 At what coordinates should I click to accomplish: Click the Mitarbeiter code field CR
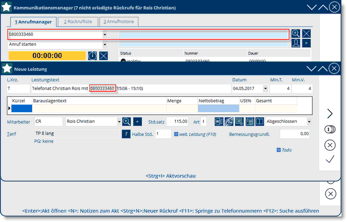49,121
